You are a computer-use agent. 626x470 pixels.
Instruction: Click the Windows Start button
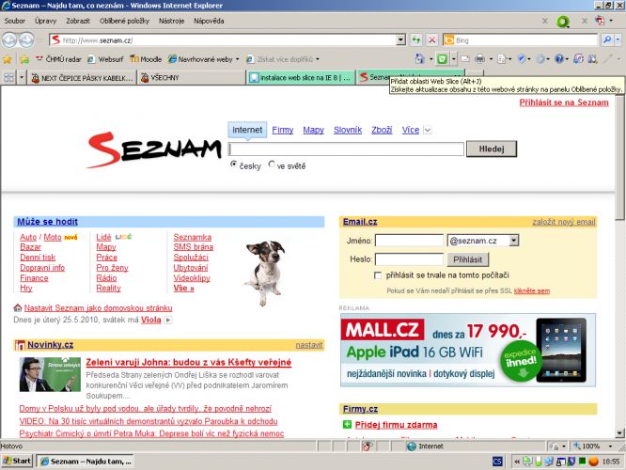16,462
